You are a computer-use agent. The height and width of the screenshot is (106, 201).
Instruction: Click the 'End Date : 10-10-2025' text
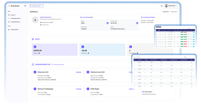(x=147, y=22)
